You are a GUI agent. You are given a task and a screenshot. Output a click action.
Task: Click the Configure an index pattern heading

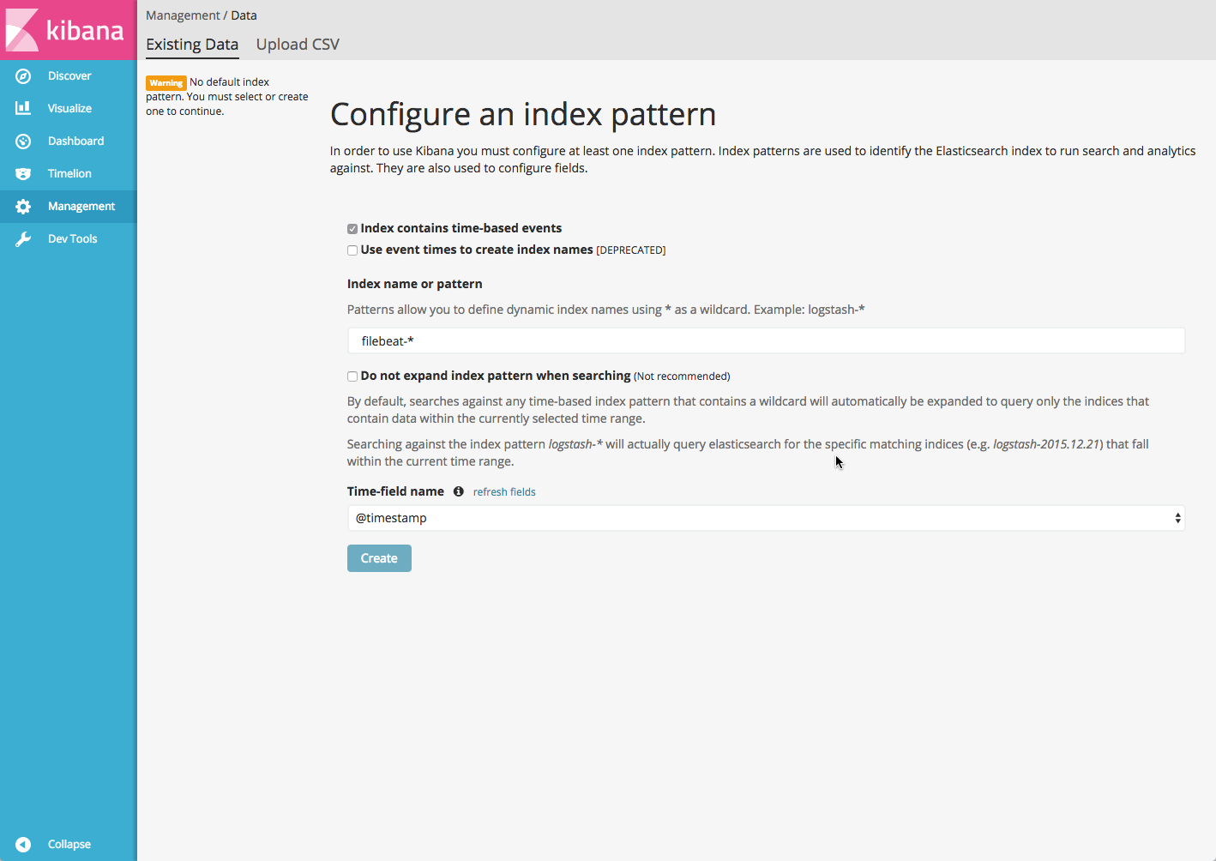coord(523,114)
